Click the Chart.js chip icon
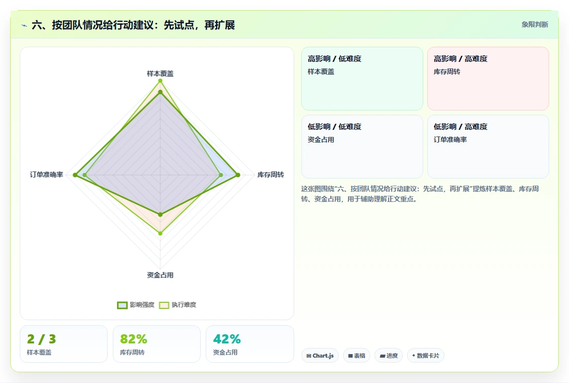Viewport: 569px width, 383px height. click(x=309, y=356)
